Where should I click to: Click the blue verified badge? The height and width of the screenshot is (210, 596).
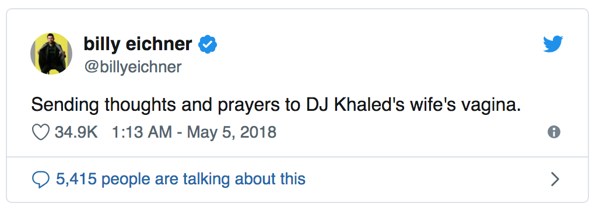click(208, 45)
